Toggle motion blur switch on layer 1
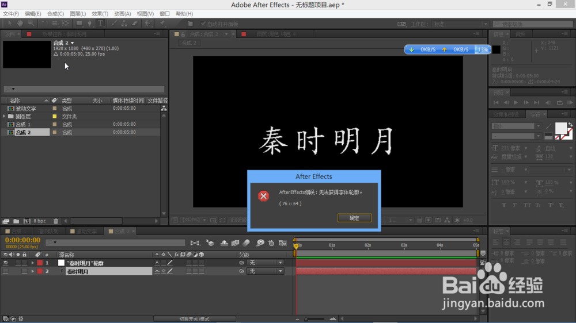Viewport: 576px width, 323px height. click(189, 263)
